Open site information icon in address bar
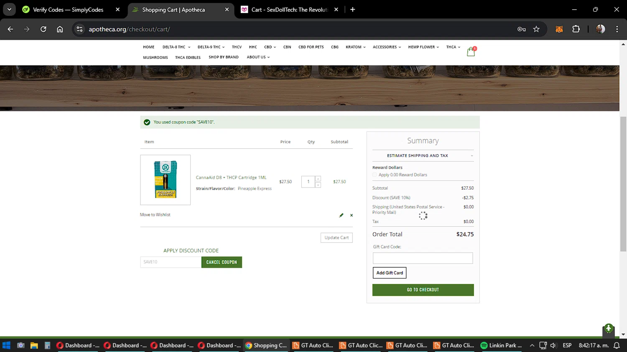 coord(80,29)
